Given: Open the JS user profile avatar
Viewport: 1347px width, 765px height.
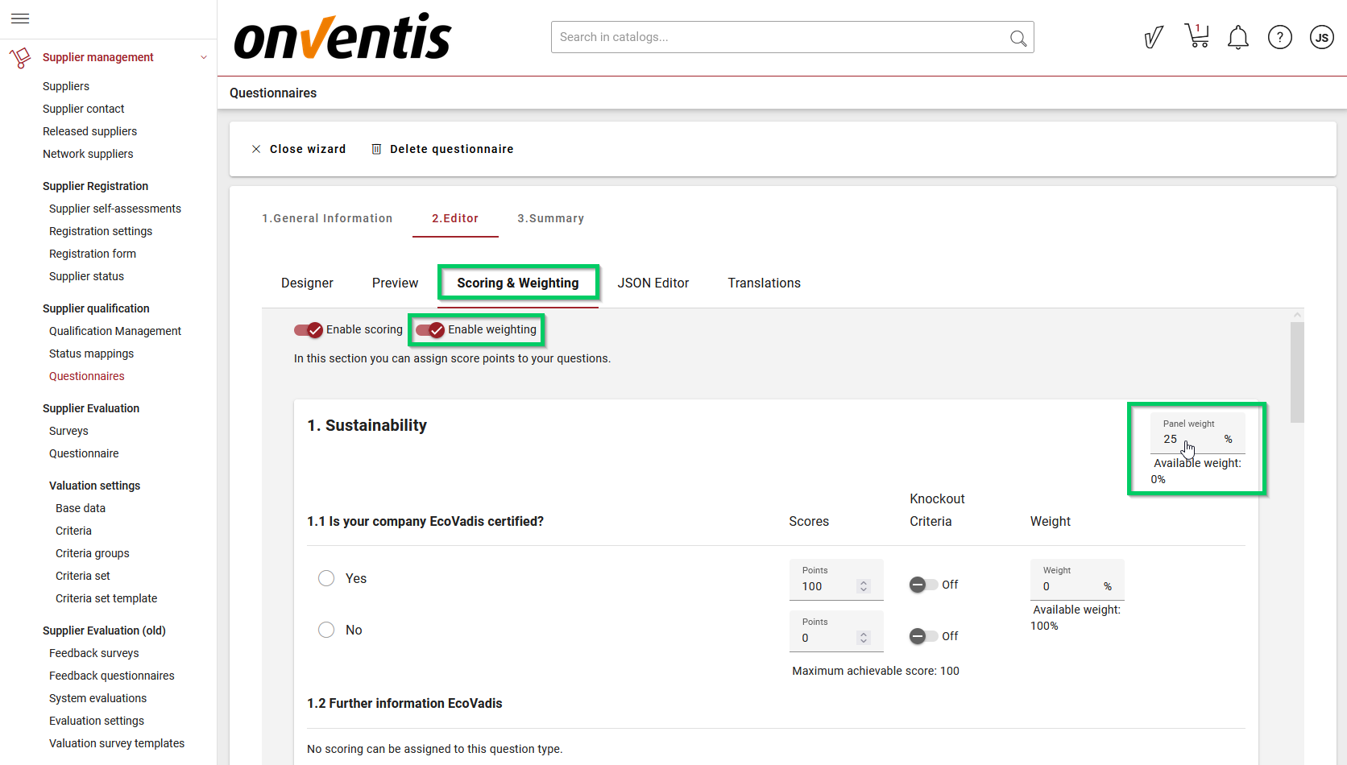Looking at the screenshot, I should [x=1321, y=37].
